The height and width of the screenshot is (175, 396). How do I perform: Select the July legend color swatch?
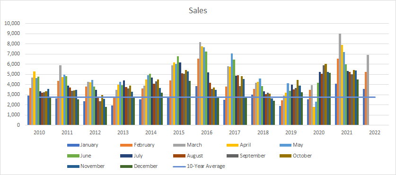coord(127,156)
